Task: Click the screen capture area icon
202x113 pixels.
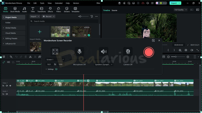Action: pos(55,52)
